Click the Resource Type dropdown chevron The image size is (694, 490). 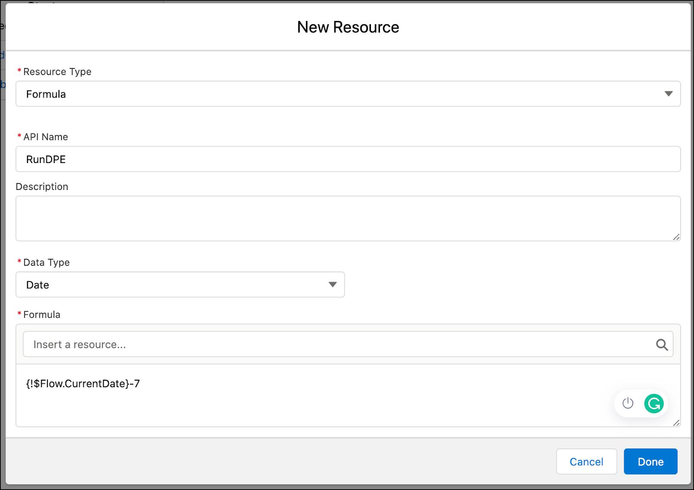pyautogui.click(x=668, y=94)
